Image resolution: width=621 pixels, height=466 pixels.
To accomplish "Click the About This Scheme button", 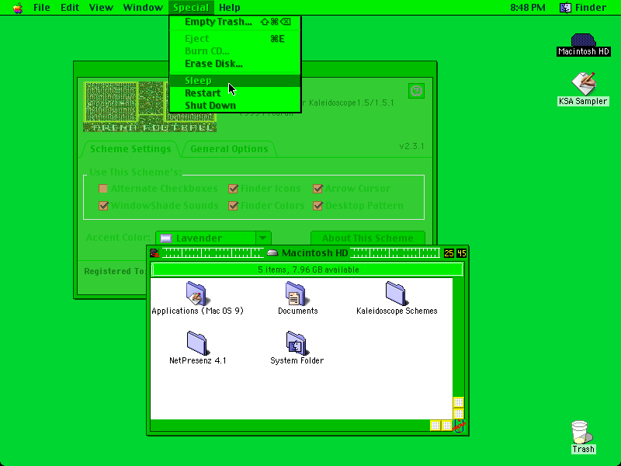I will pos(367,238).
